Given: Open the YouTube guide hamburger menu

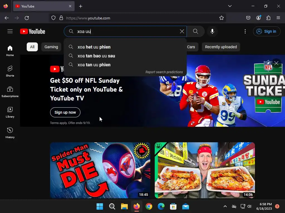Looking at the screenshot, I should pos(10,31).
